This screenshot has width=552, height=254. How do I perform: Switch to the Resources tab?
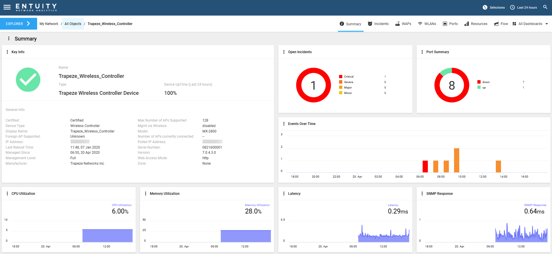(476, 24)
